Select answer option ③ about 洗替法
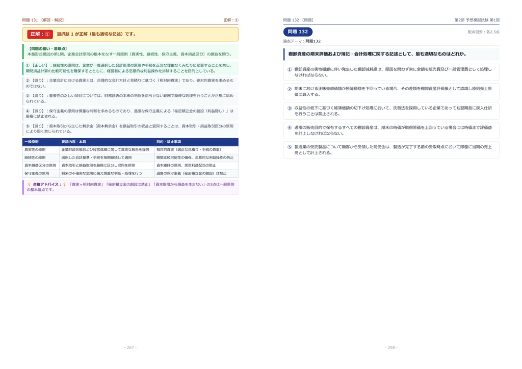This screenshot has width=522, height=369. point(391,111)
